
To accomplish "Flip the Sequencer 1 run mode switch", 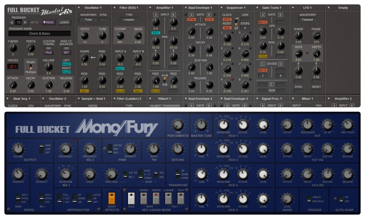I will [x=236, y=23].
